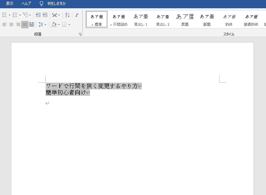266x195 pixels.
Task: Click the line spacing icon
Action: [x=41, y=24]
